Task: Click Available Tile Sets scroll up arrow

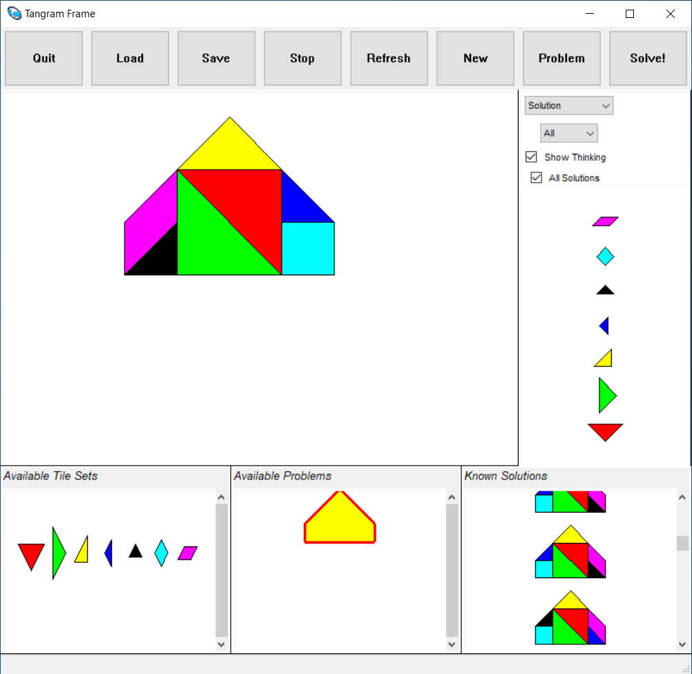Action: 222,497
